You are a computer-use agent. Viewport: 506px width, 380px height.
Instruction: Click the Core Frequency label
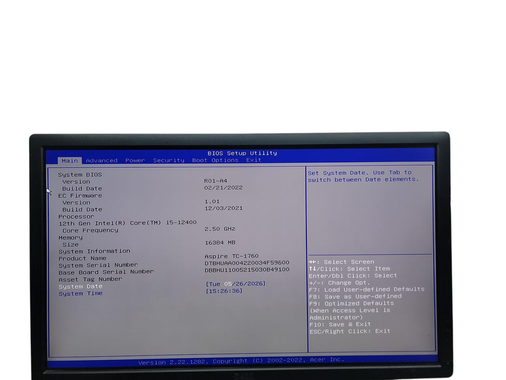(x=91, y=230)
